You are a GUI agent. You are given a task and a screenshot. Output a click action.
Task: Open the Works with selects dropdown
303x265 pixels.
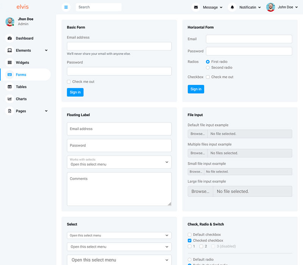(119, 162)
